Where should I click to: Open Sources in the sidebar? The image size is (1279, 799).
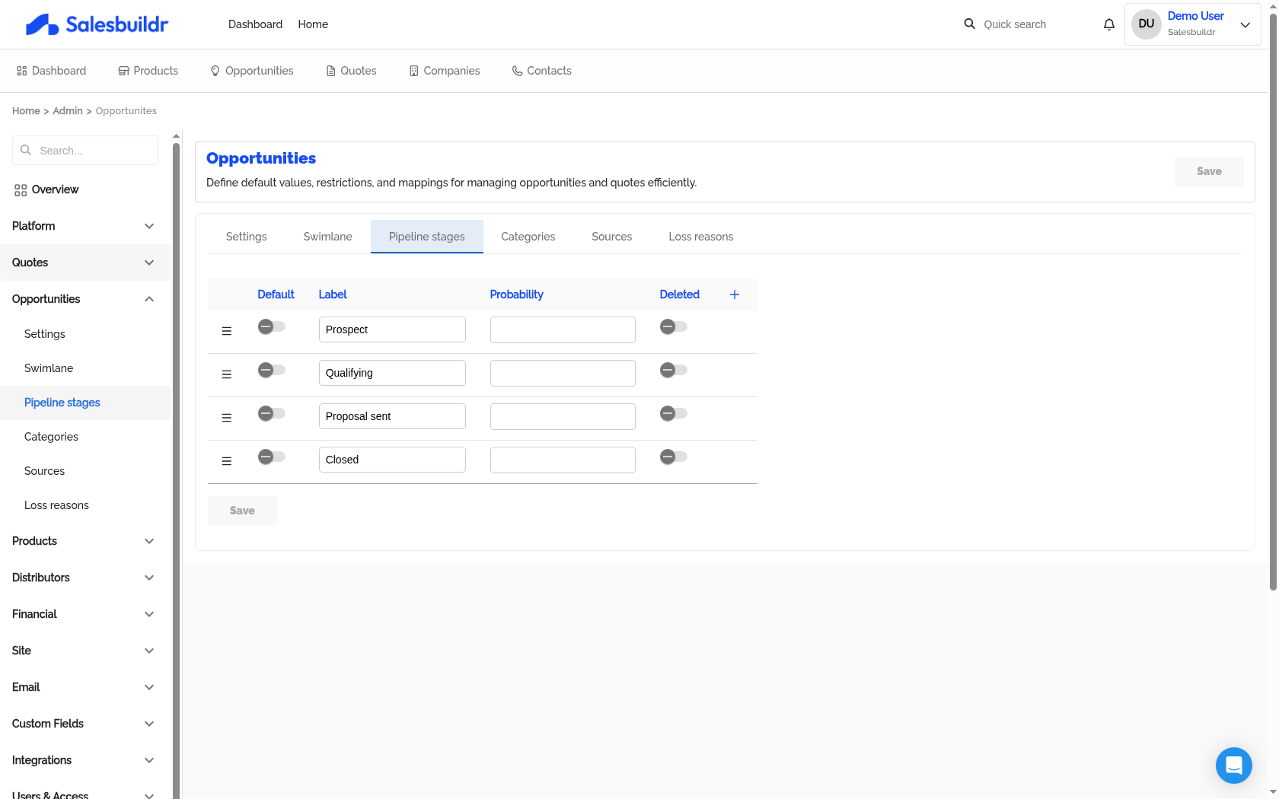click(x=85, y=471)
